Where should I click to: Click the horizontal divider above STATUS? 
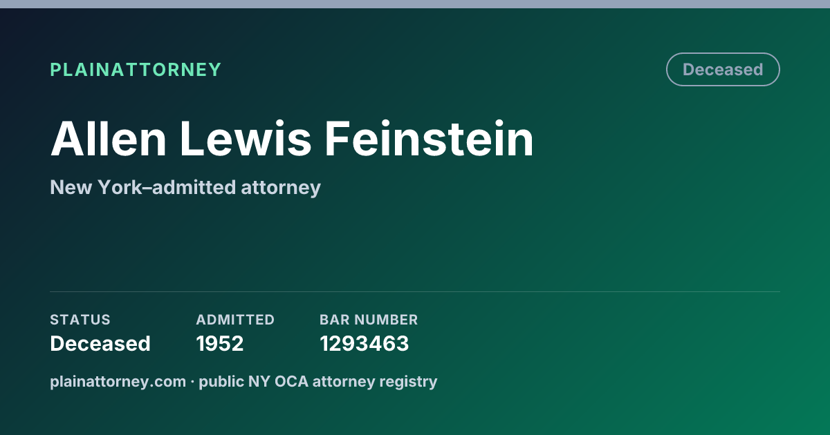click(415, 291)
